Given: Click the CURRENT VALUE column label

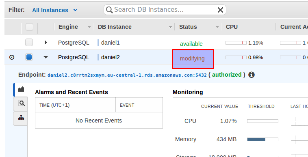Looking at the screenshot, I should click(219, 106).
